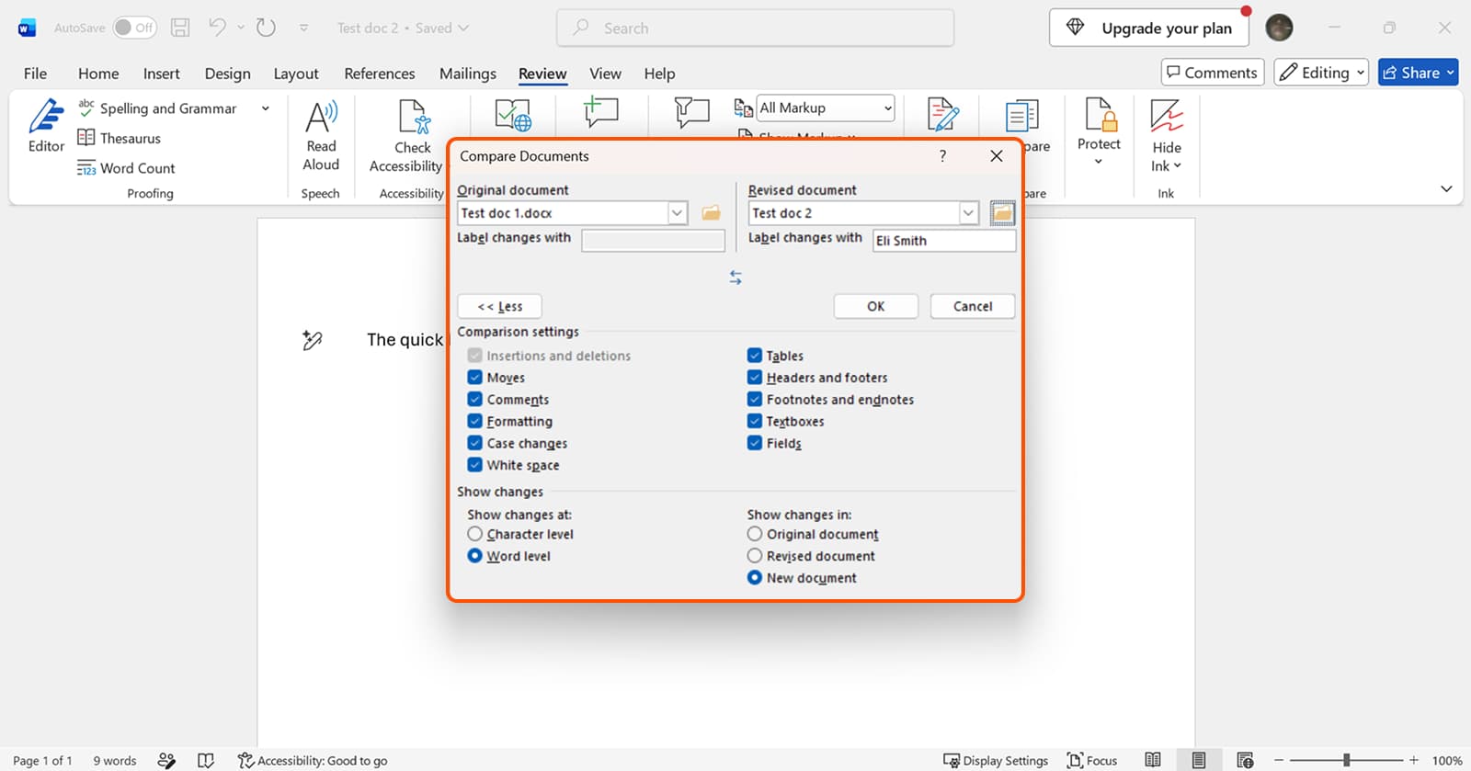This screenshot has width=1471, height=771.
Task: Switch to Web Layout view icon
Action: (1245, 760)
